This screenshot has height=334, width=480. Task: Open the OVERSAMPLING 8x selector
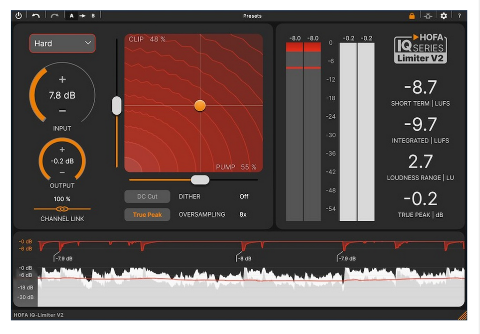coord(243,214)
